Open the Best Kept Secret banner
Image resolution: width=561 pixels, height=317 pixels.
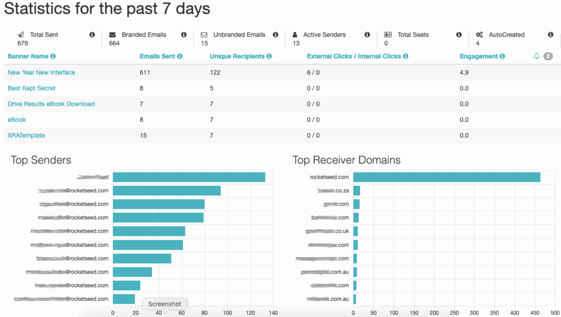pyautogui.click(x=31, y=88)
